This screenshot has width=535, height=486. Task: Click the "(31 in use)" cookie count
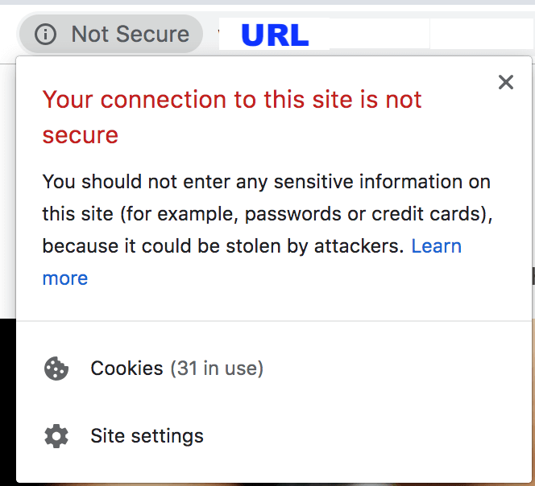(217, 369)
